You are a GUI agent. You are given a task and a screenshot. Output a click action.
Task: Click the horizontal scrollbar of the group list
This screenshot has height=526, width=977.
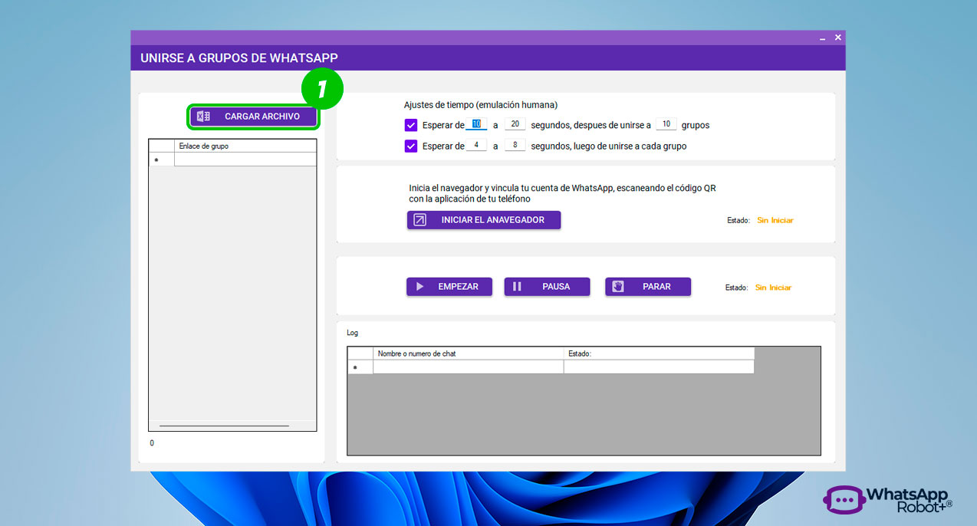(x=224, y=426)
